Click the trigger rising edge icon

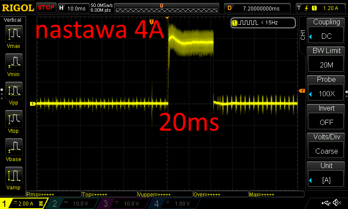(x=307, y=8)
